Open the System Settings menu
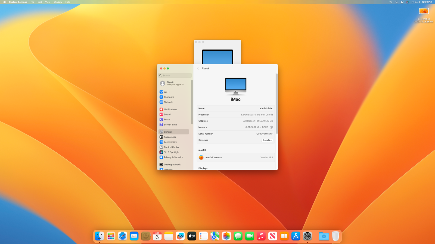 (18, 2)
